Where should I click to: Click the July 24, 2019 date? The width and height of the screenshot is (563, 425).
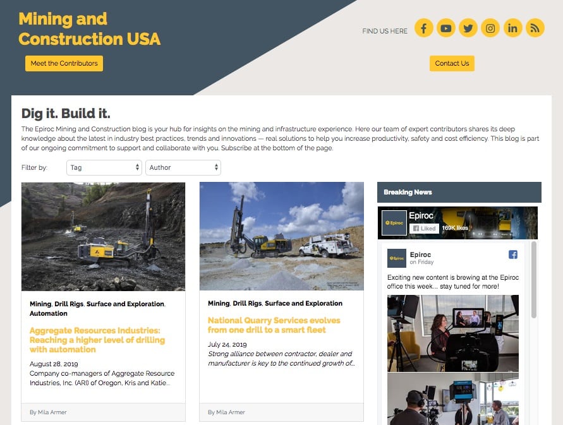(227, 345)
